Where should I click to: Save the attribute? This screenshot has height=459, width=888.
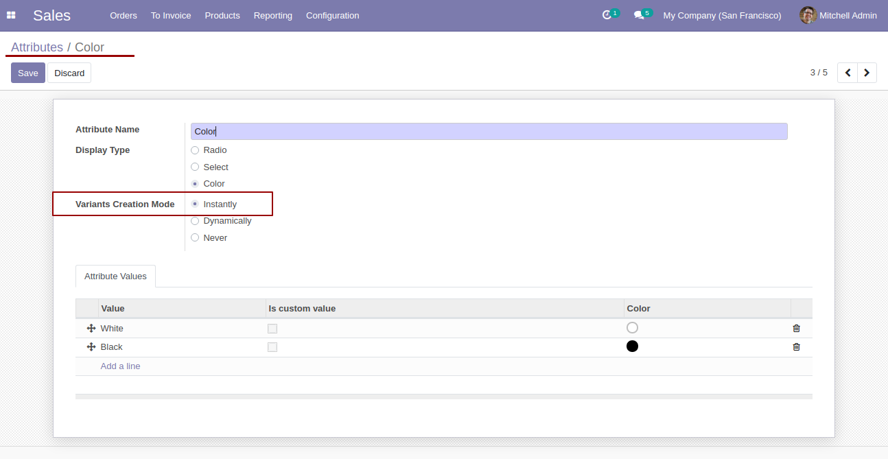(x=28, y=73)
